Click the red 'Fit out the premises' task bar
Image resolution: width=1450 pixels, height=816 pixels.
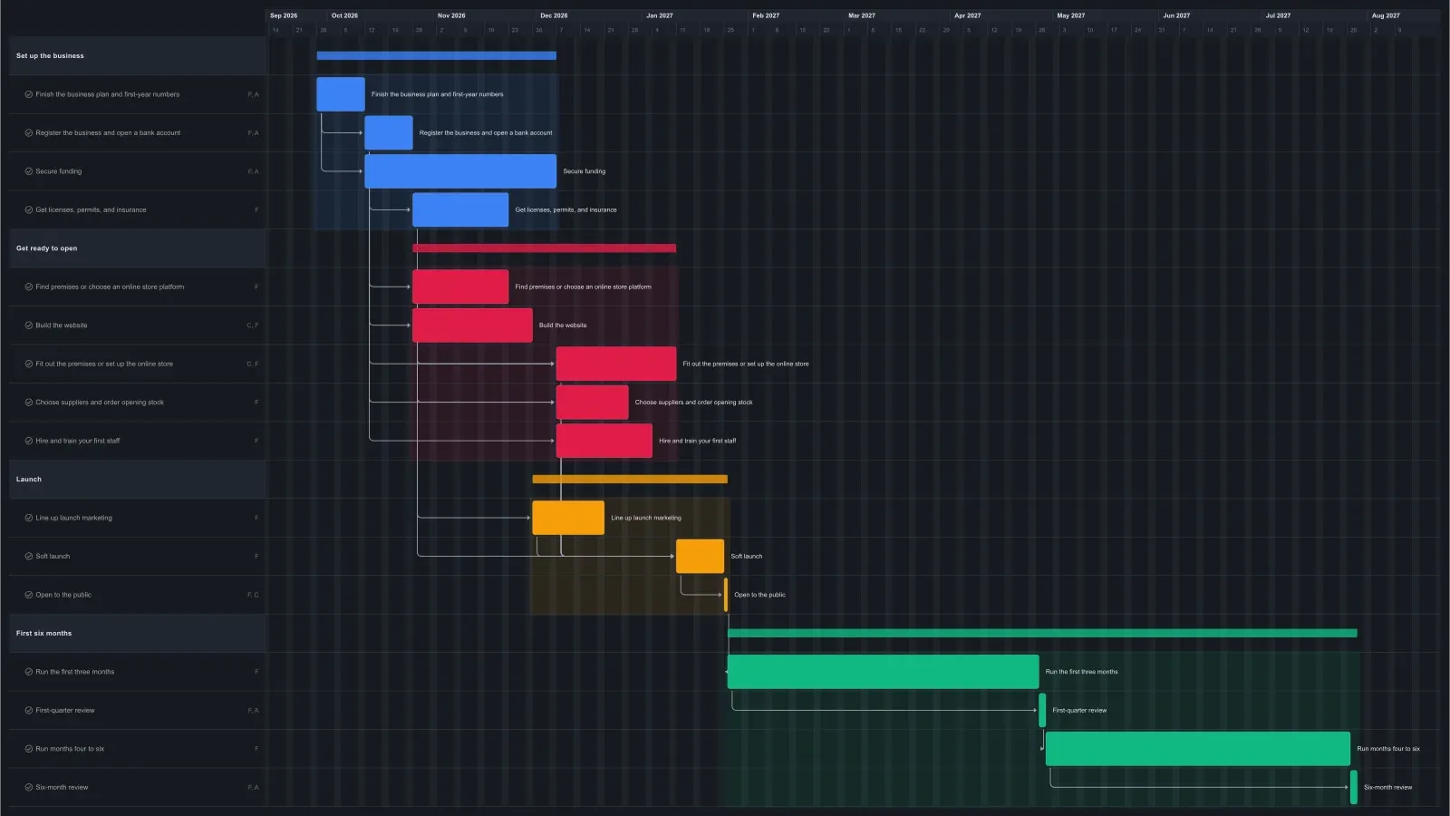(x=616, y=364)
